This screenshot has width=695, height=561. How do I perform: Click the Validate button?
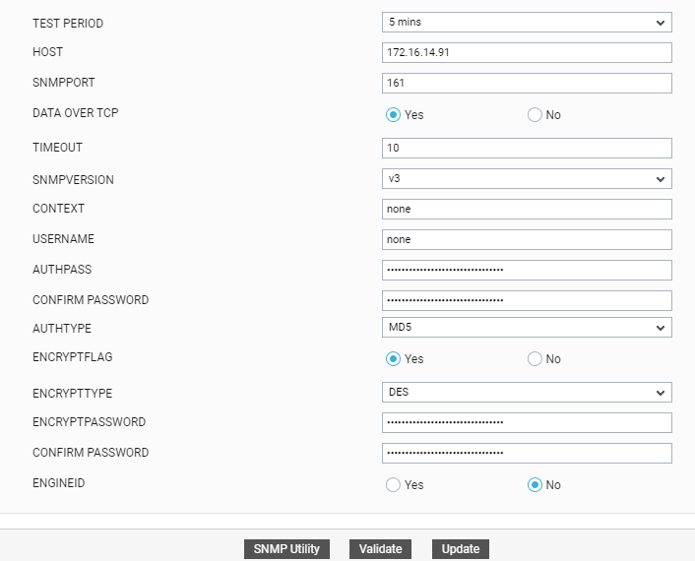click(380, 549)
